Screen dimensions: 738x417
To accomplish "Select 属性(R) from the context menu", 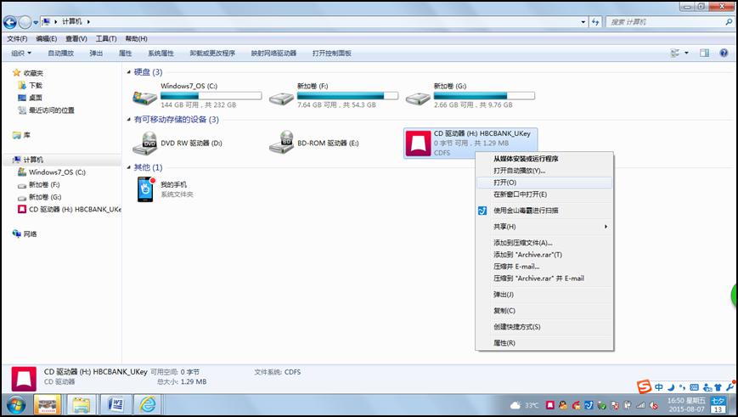I will tap(504, 343).
